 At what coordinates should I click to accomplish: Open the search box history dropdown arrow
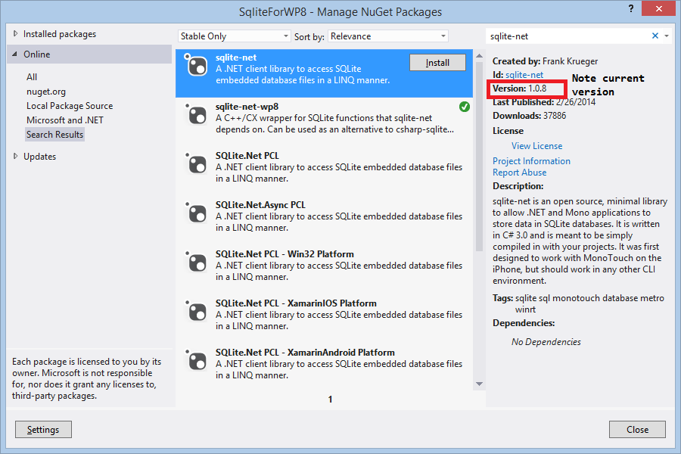coord(666,36)
